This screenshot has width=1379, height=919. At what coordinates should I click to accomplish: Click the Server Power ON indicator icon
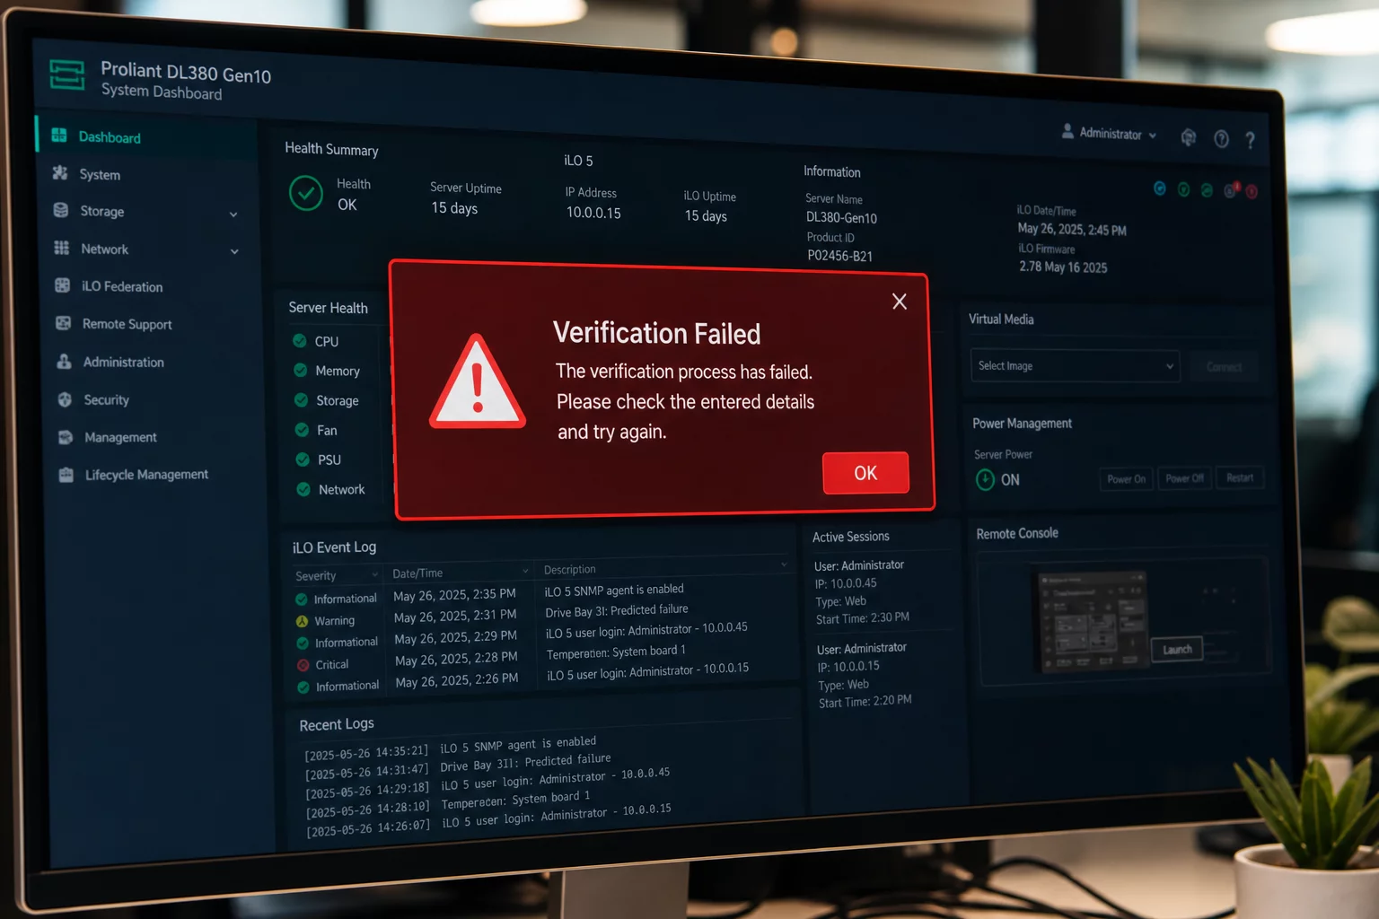point(985,479)
